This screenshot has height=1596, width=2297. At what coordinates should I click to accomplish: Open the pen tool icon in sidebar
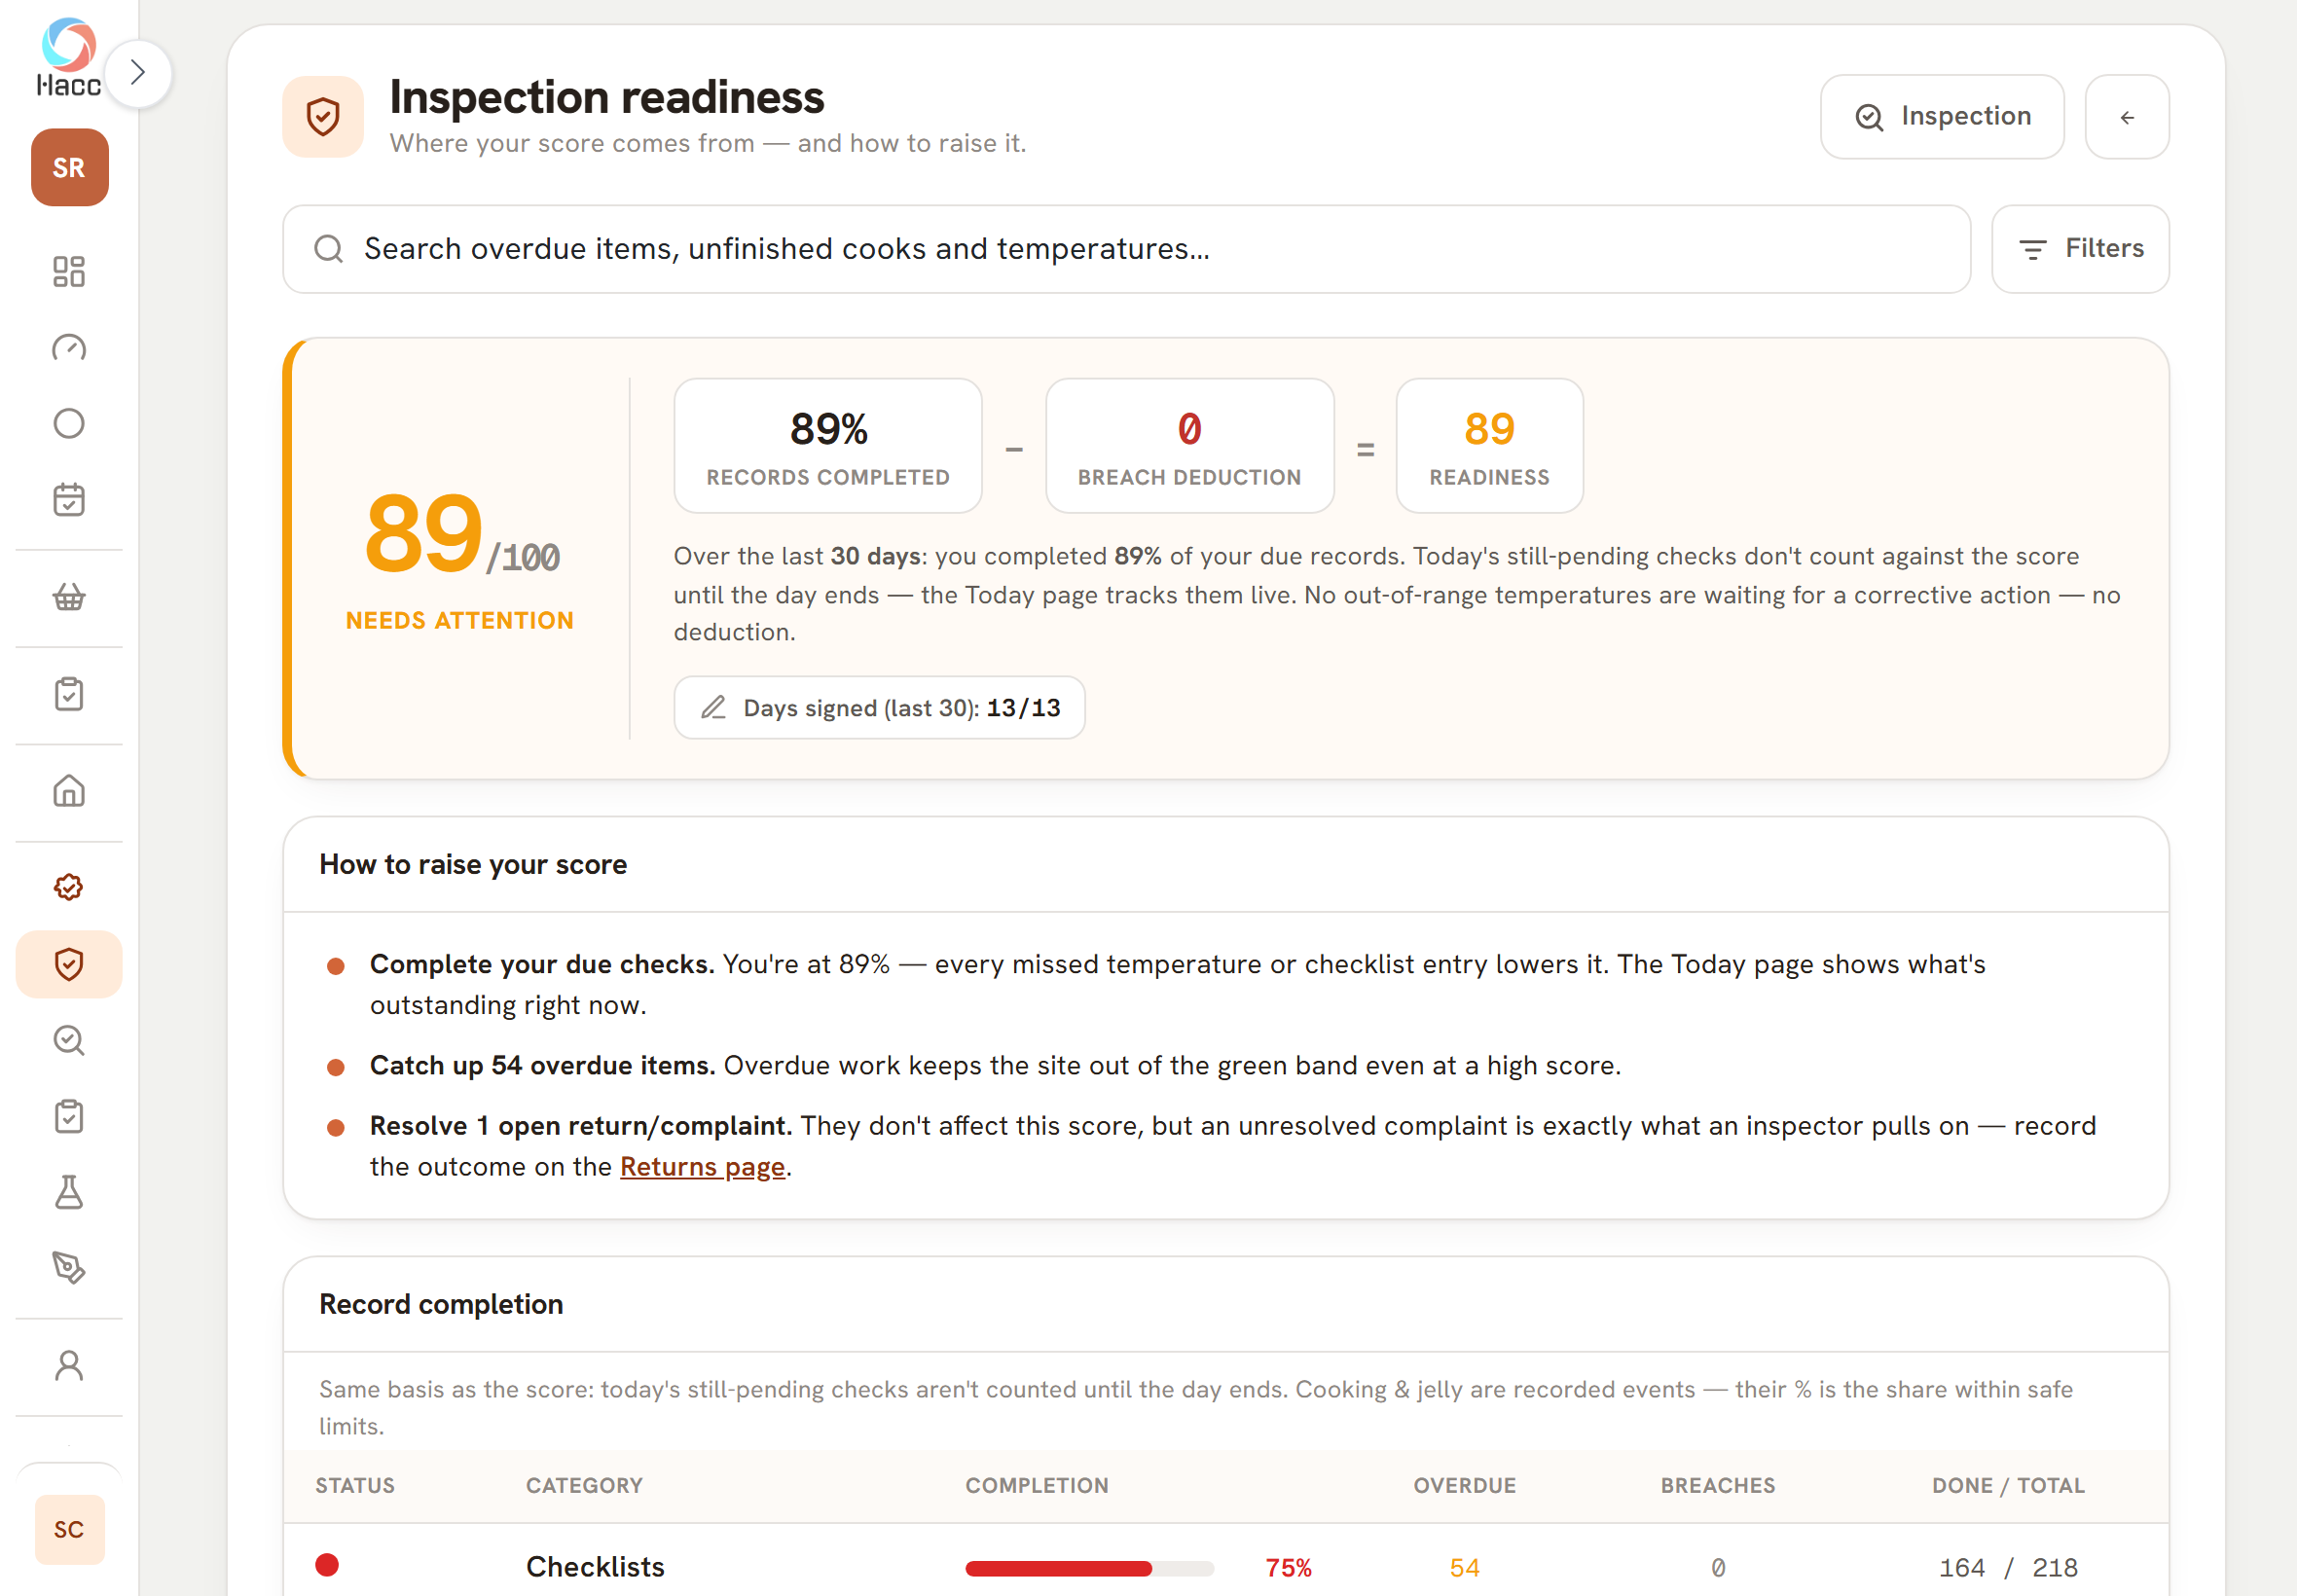click(x=69, y=1268)
